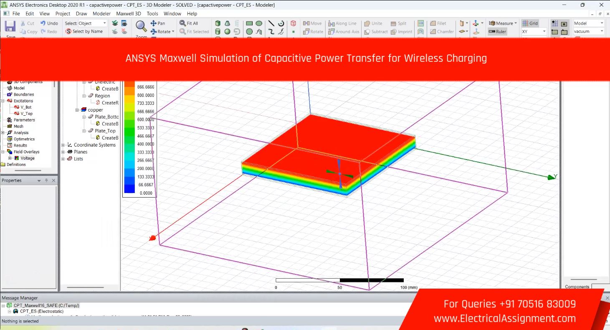The height and width of the screenshot is (330, 610).
Task: Click the Draw Rectangle tool icon
Action: tap(249, 23)
